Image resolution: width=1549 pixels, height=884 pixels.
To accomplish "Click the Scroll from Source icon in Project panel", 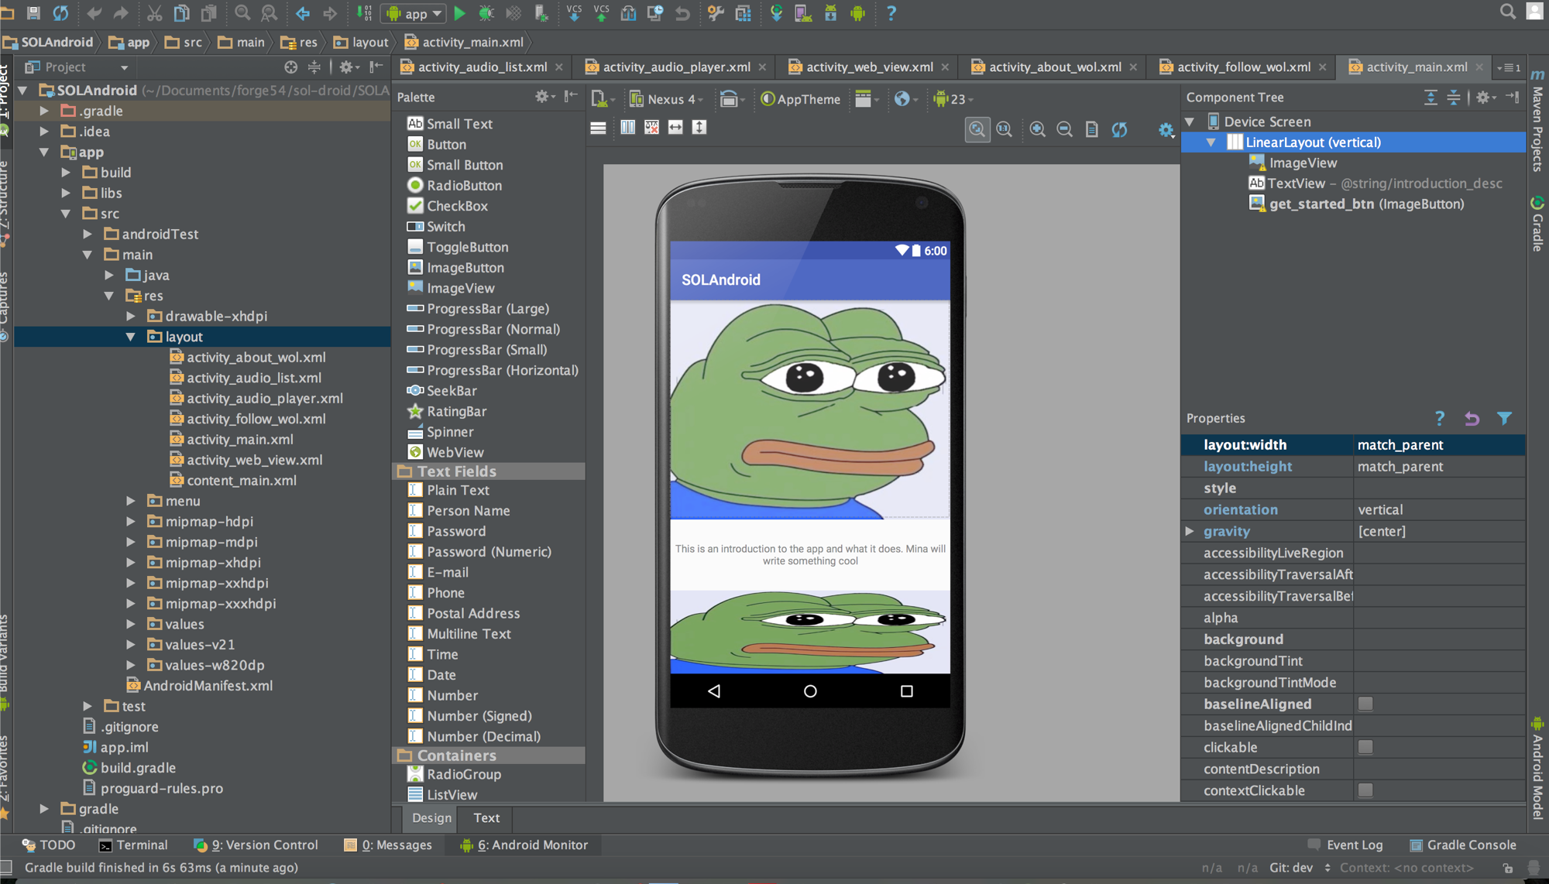I will 290,67.
